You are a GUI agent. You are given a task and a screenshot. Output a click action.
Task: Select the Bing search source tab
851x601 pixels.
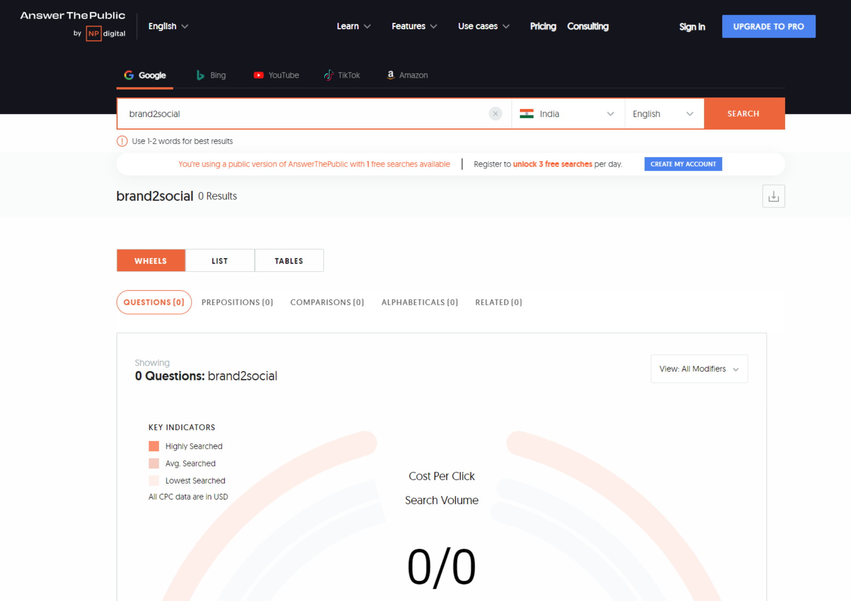point(211,75)
